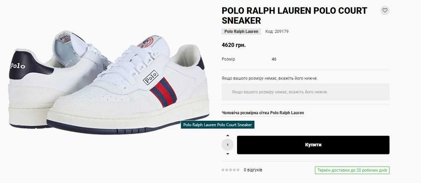Viewport: 421px width, 183px height.
Task: Click the delivery term 20 робочих днів badge
Action: coord(352,170)
